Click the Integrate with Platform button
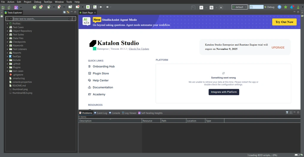Viewport: 304px width, 157px height. click(x=224, y=92)
